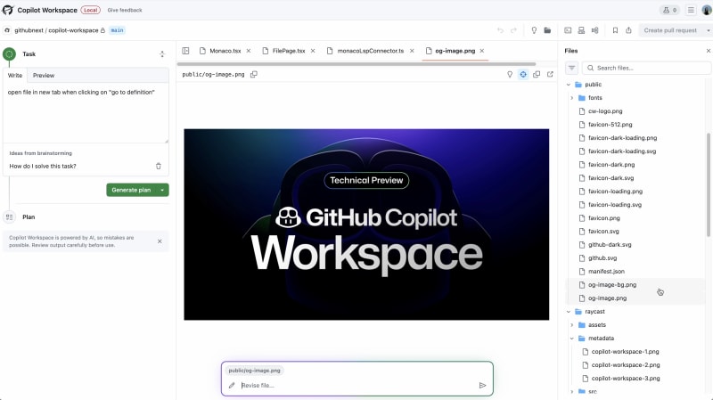This screenshot has height=400, width=713.
Task: Click the share icon beside Create pull request
Action: [629, 30]
